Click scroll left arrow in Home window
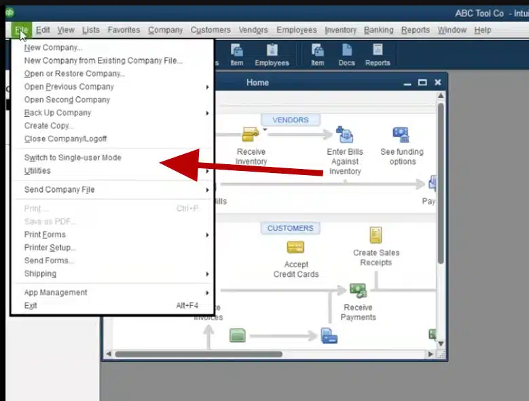Screen dimensions: 529x401 tap(109, 354)
